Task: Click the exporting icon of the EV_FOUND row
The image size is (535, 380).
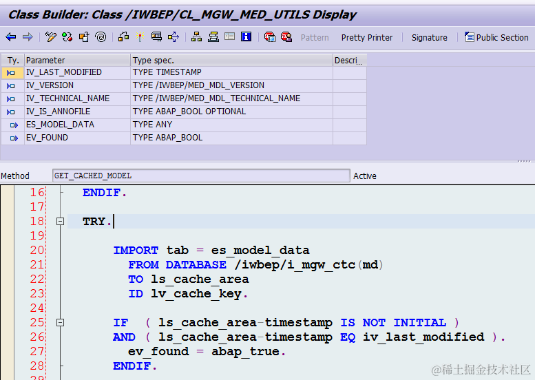Action: point(14,138)
